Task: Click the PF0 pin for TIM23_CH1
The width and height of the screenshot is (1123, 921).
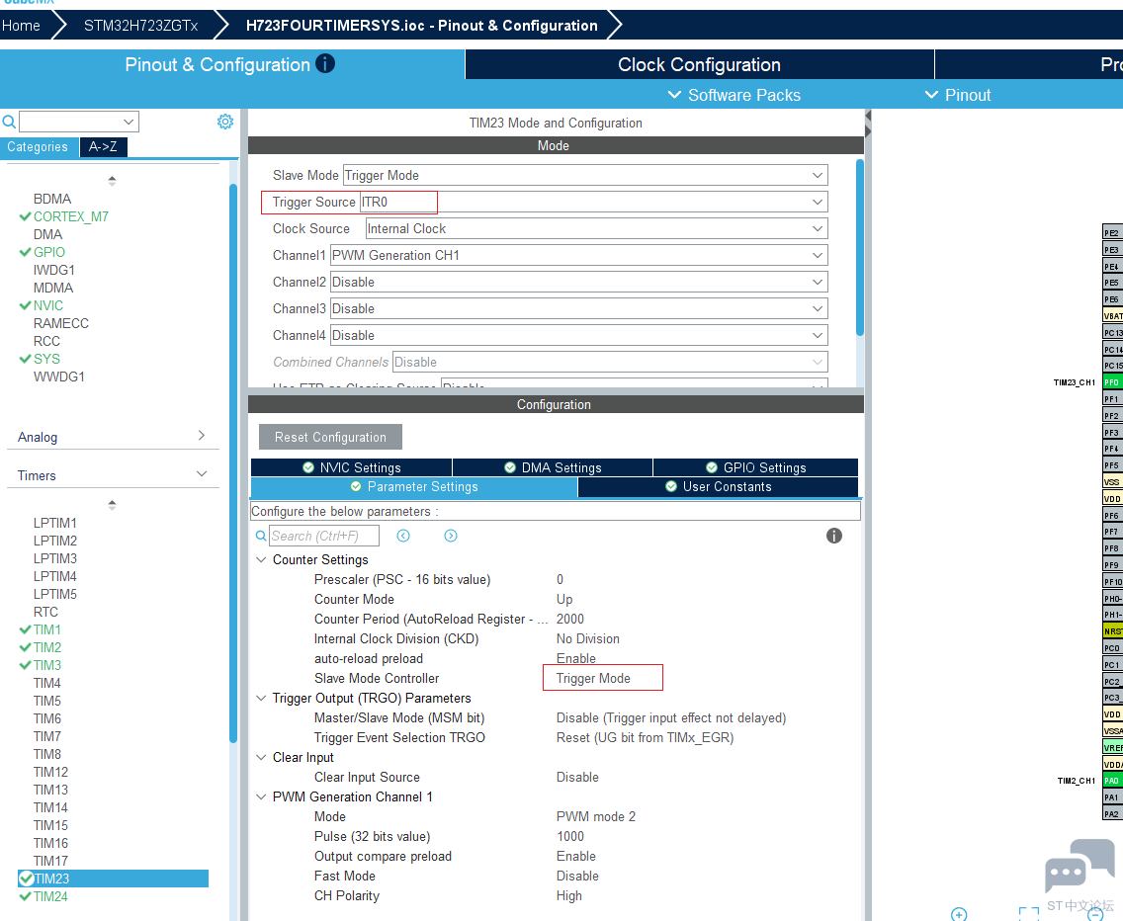Action: (x=1112, y=382)
